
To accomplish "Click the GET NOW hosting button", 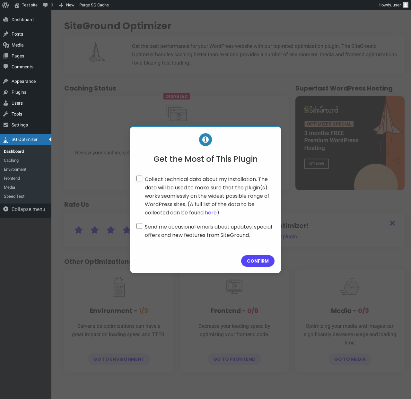I will click(317, 164).
